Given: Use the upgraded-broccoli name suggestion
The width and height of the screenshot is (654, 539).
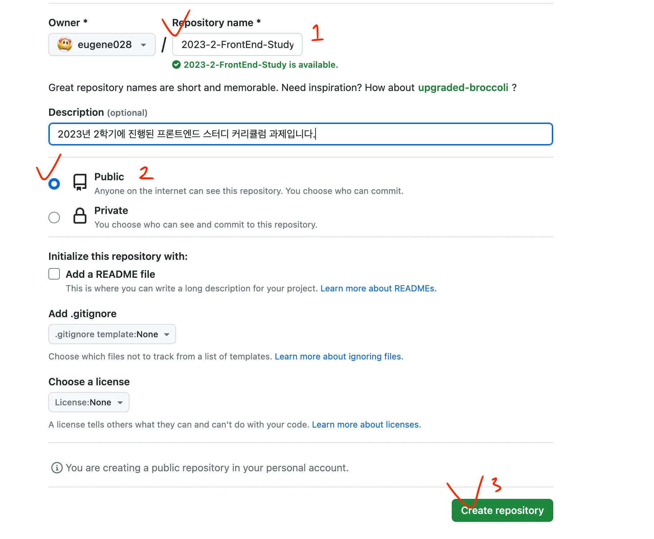Looking at the screenshot, I should point(463,88).
